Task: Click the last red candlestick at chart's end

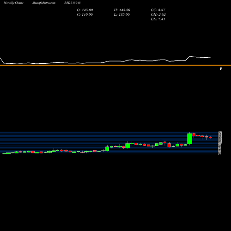Action: point(210,137)
